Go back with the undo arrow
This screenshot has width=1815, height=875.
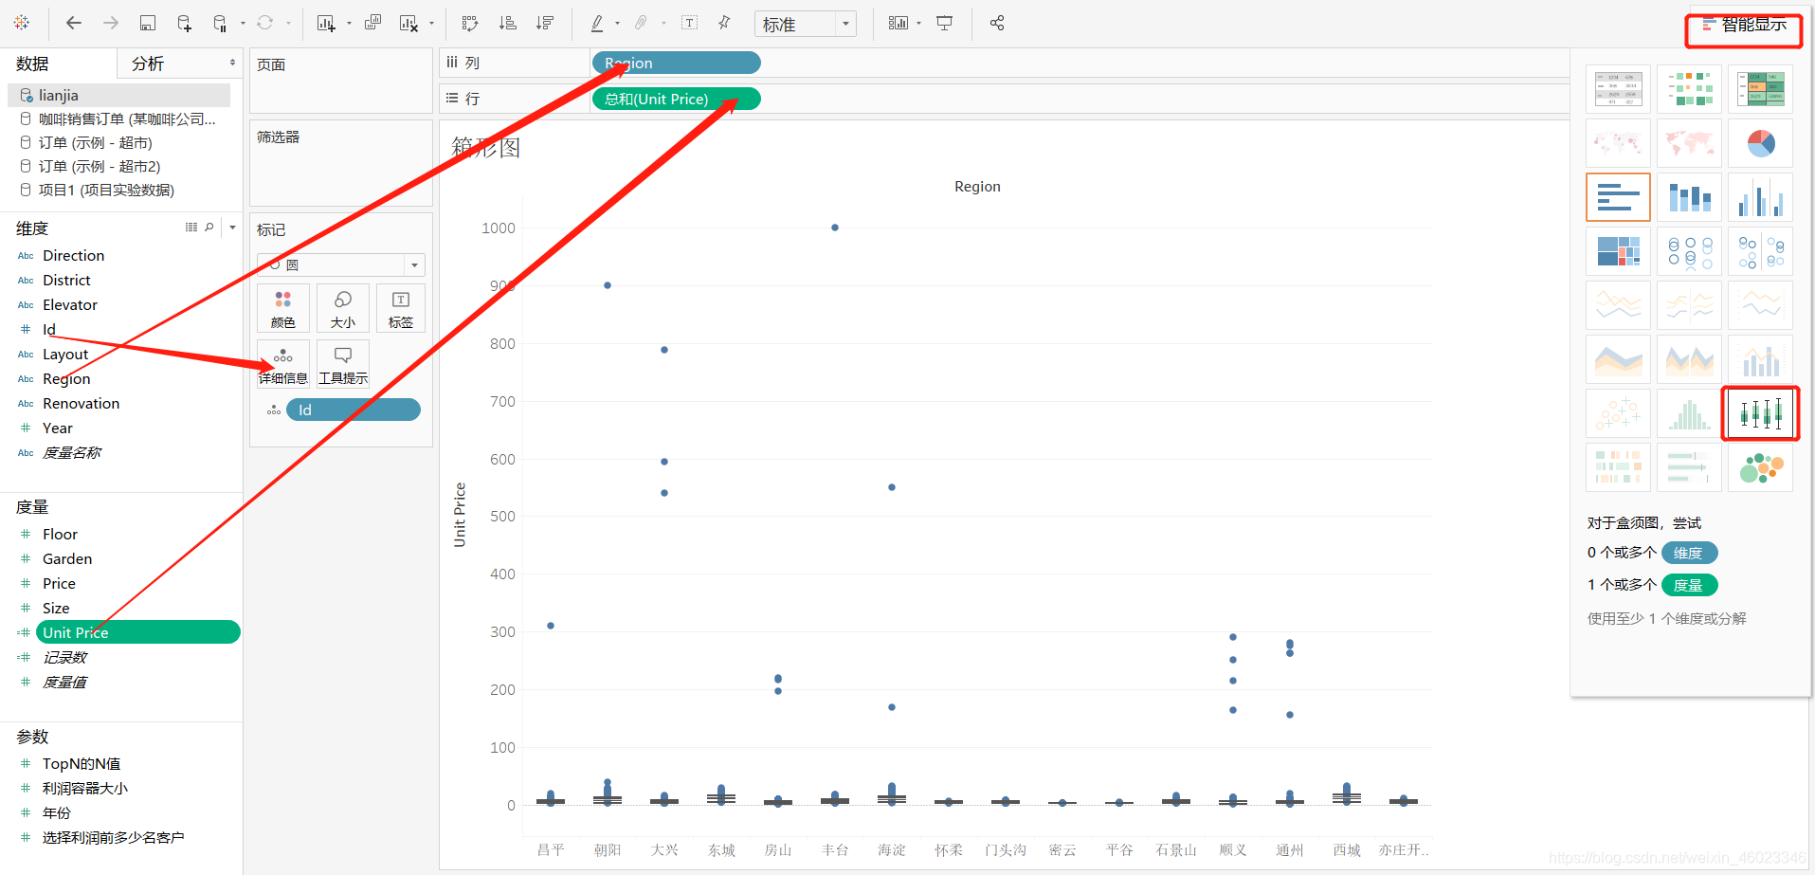74,23
